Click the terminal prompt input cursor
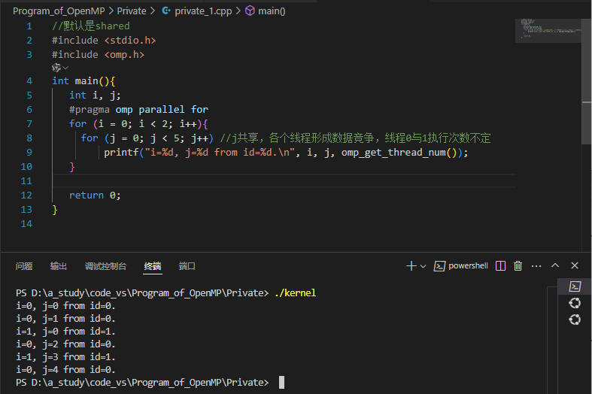Image resolution: width=592 pixels, height=394 pixels. point(281,382)
